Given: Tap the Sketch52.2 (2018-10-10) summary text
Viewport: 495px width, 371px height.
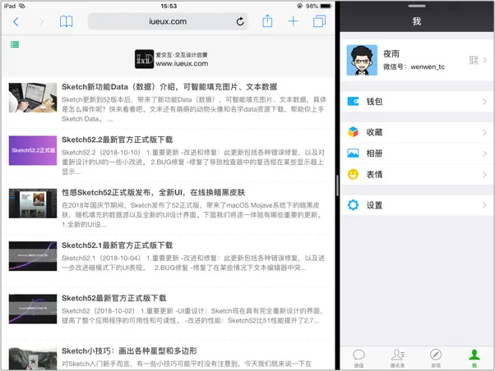Looking at the screenshot, I should (x=193, y=162).
